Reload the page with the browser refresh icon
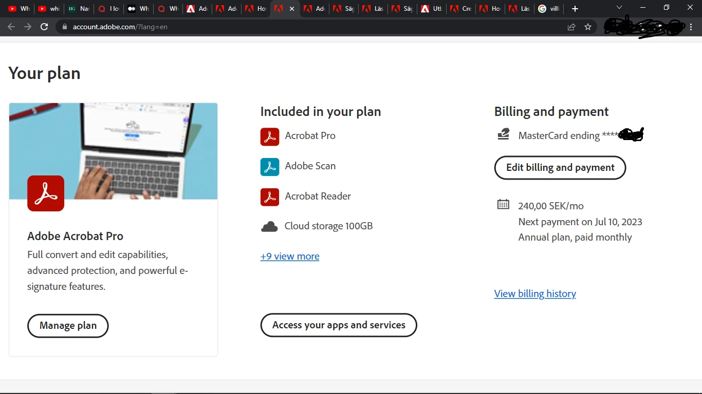The image size is (702, 394). pyautogui.click(x=44, y=27)
